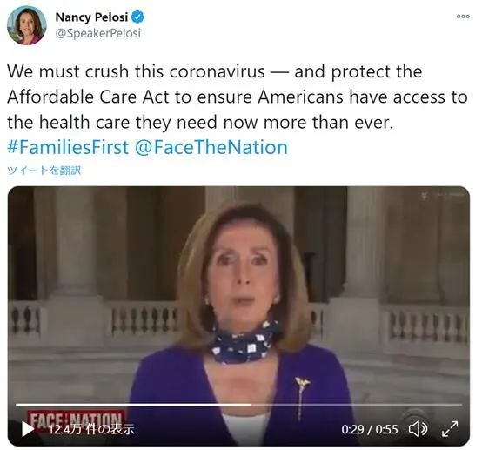Click the played portion of the progress bar
The height and width of the screenshot is (450, 482).
coord(133,405)
